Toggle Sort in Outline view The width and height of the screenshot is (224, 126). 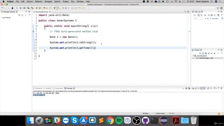203,54
